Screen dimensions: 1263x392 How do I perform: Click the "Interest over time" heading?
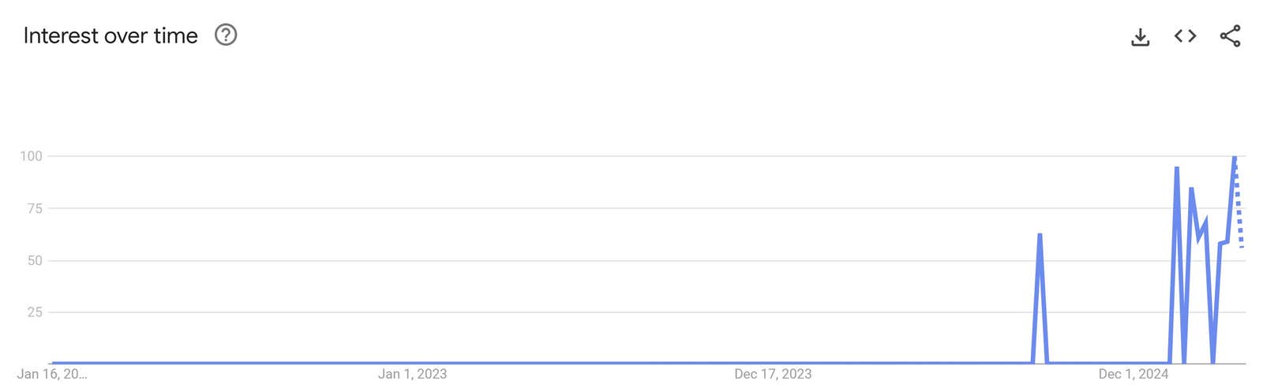pyautogui.click(x=111, y=35)
